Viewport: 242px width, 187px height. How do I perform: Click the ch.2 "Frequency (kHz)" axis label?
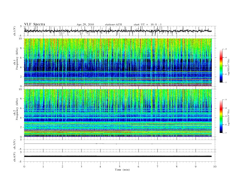17,109
